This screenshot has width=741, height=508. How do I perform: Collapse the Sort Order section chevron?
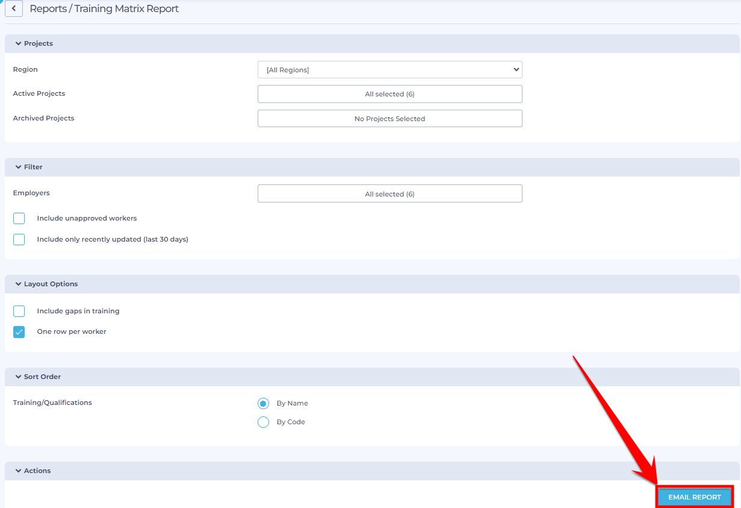[x=19, y=377]
